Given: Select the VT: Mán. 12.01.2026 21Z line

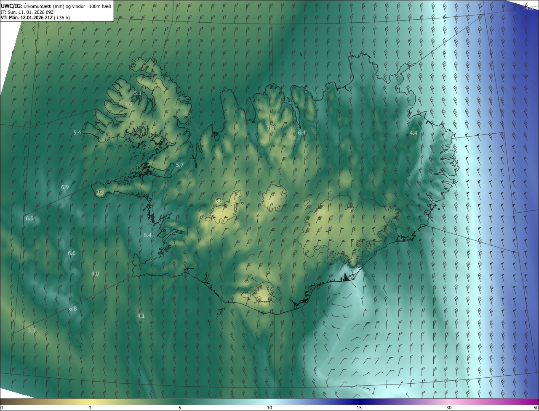Looking at the screenshot, I should coord(35,18).
